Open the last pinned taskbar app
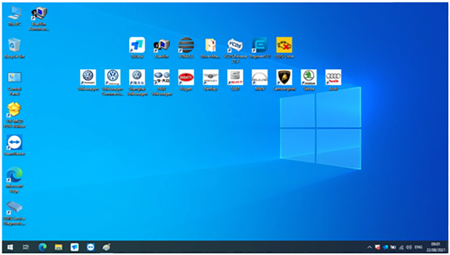Image resolution: width=450 pixels, height=255 pixels. 106,247
